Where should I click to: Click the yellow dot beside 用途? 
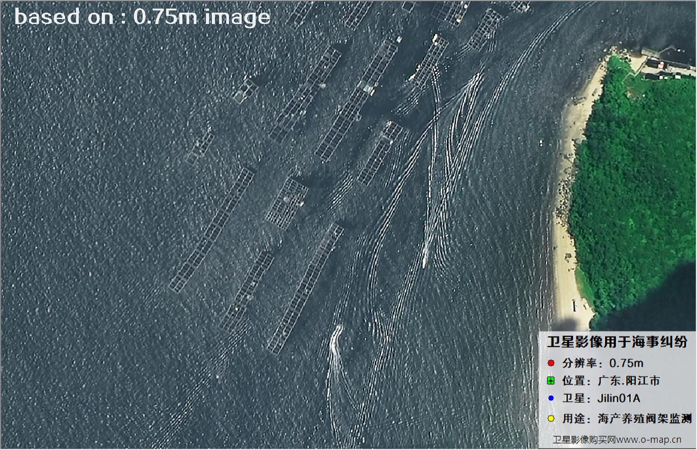(x=551, y=419)
